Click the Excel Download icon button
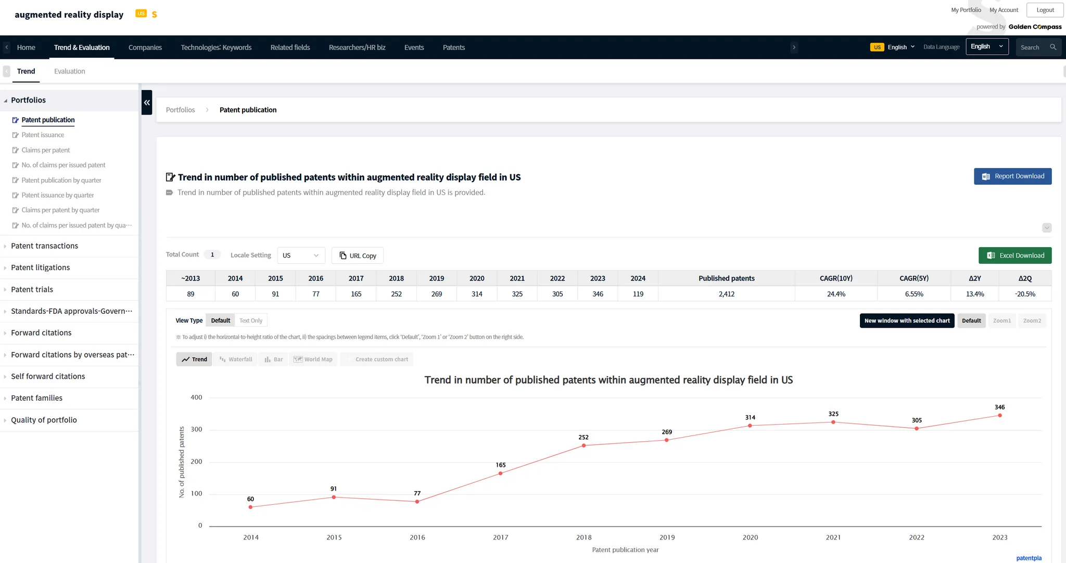Image resolution: width=1066 pixels, height=563 pixels. point(991,255)
